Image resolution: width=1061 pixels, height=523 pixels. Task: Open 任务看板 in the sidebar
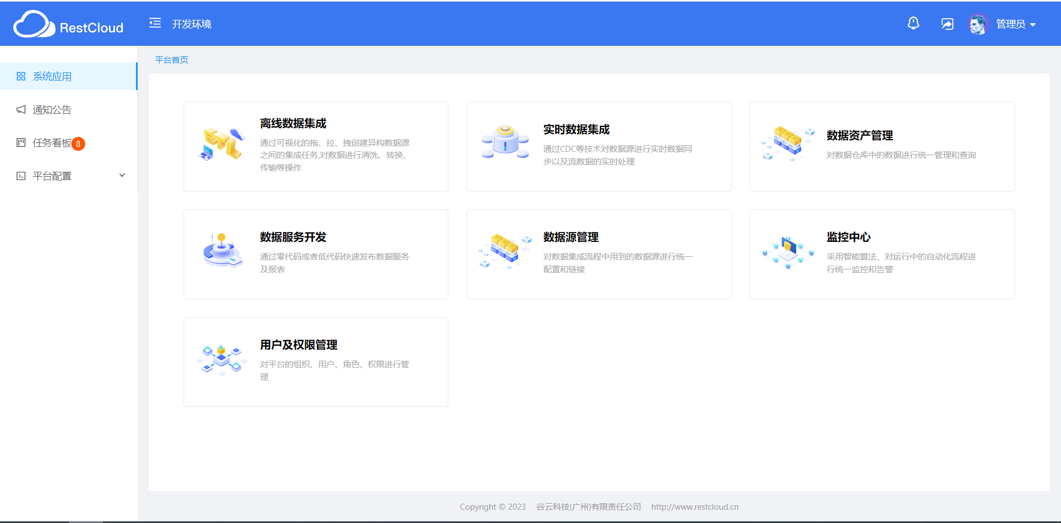(x=69, y=142)
